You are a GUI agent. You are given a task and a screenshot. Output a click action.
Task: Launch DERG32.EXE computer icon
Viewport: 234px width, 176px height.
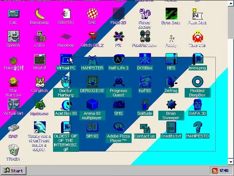(x=92, y=82)
